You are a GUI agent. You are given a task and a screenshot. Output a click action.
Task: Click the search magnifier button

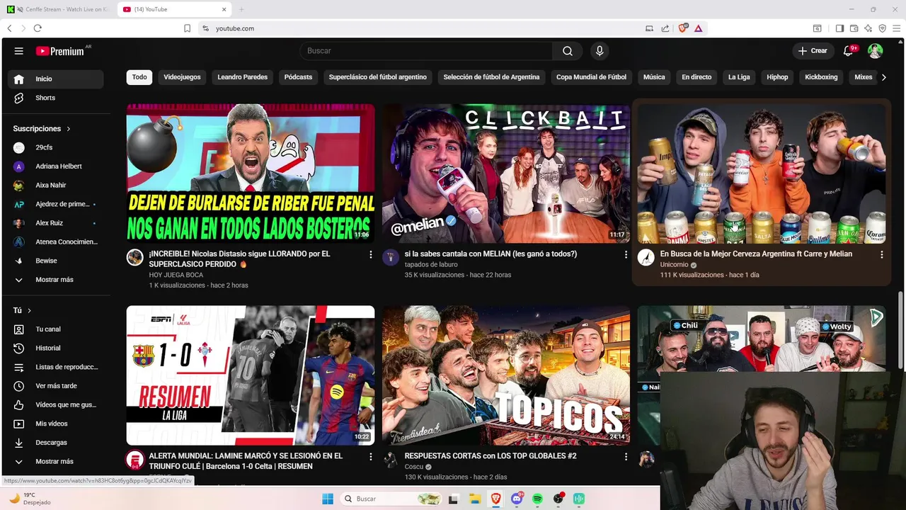[x=568, y=51]
